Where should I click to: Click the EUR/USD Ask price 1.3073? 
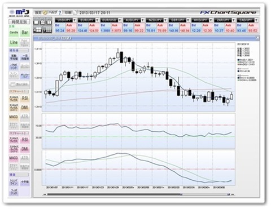pos(117,30)
